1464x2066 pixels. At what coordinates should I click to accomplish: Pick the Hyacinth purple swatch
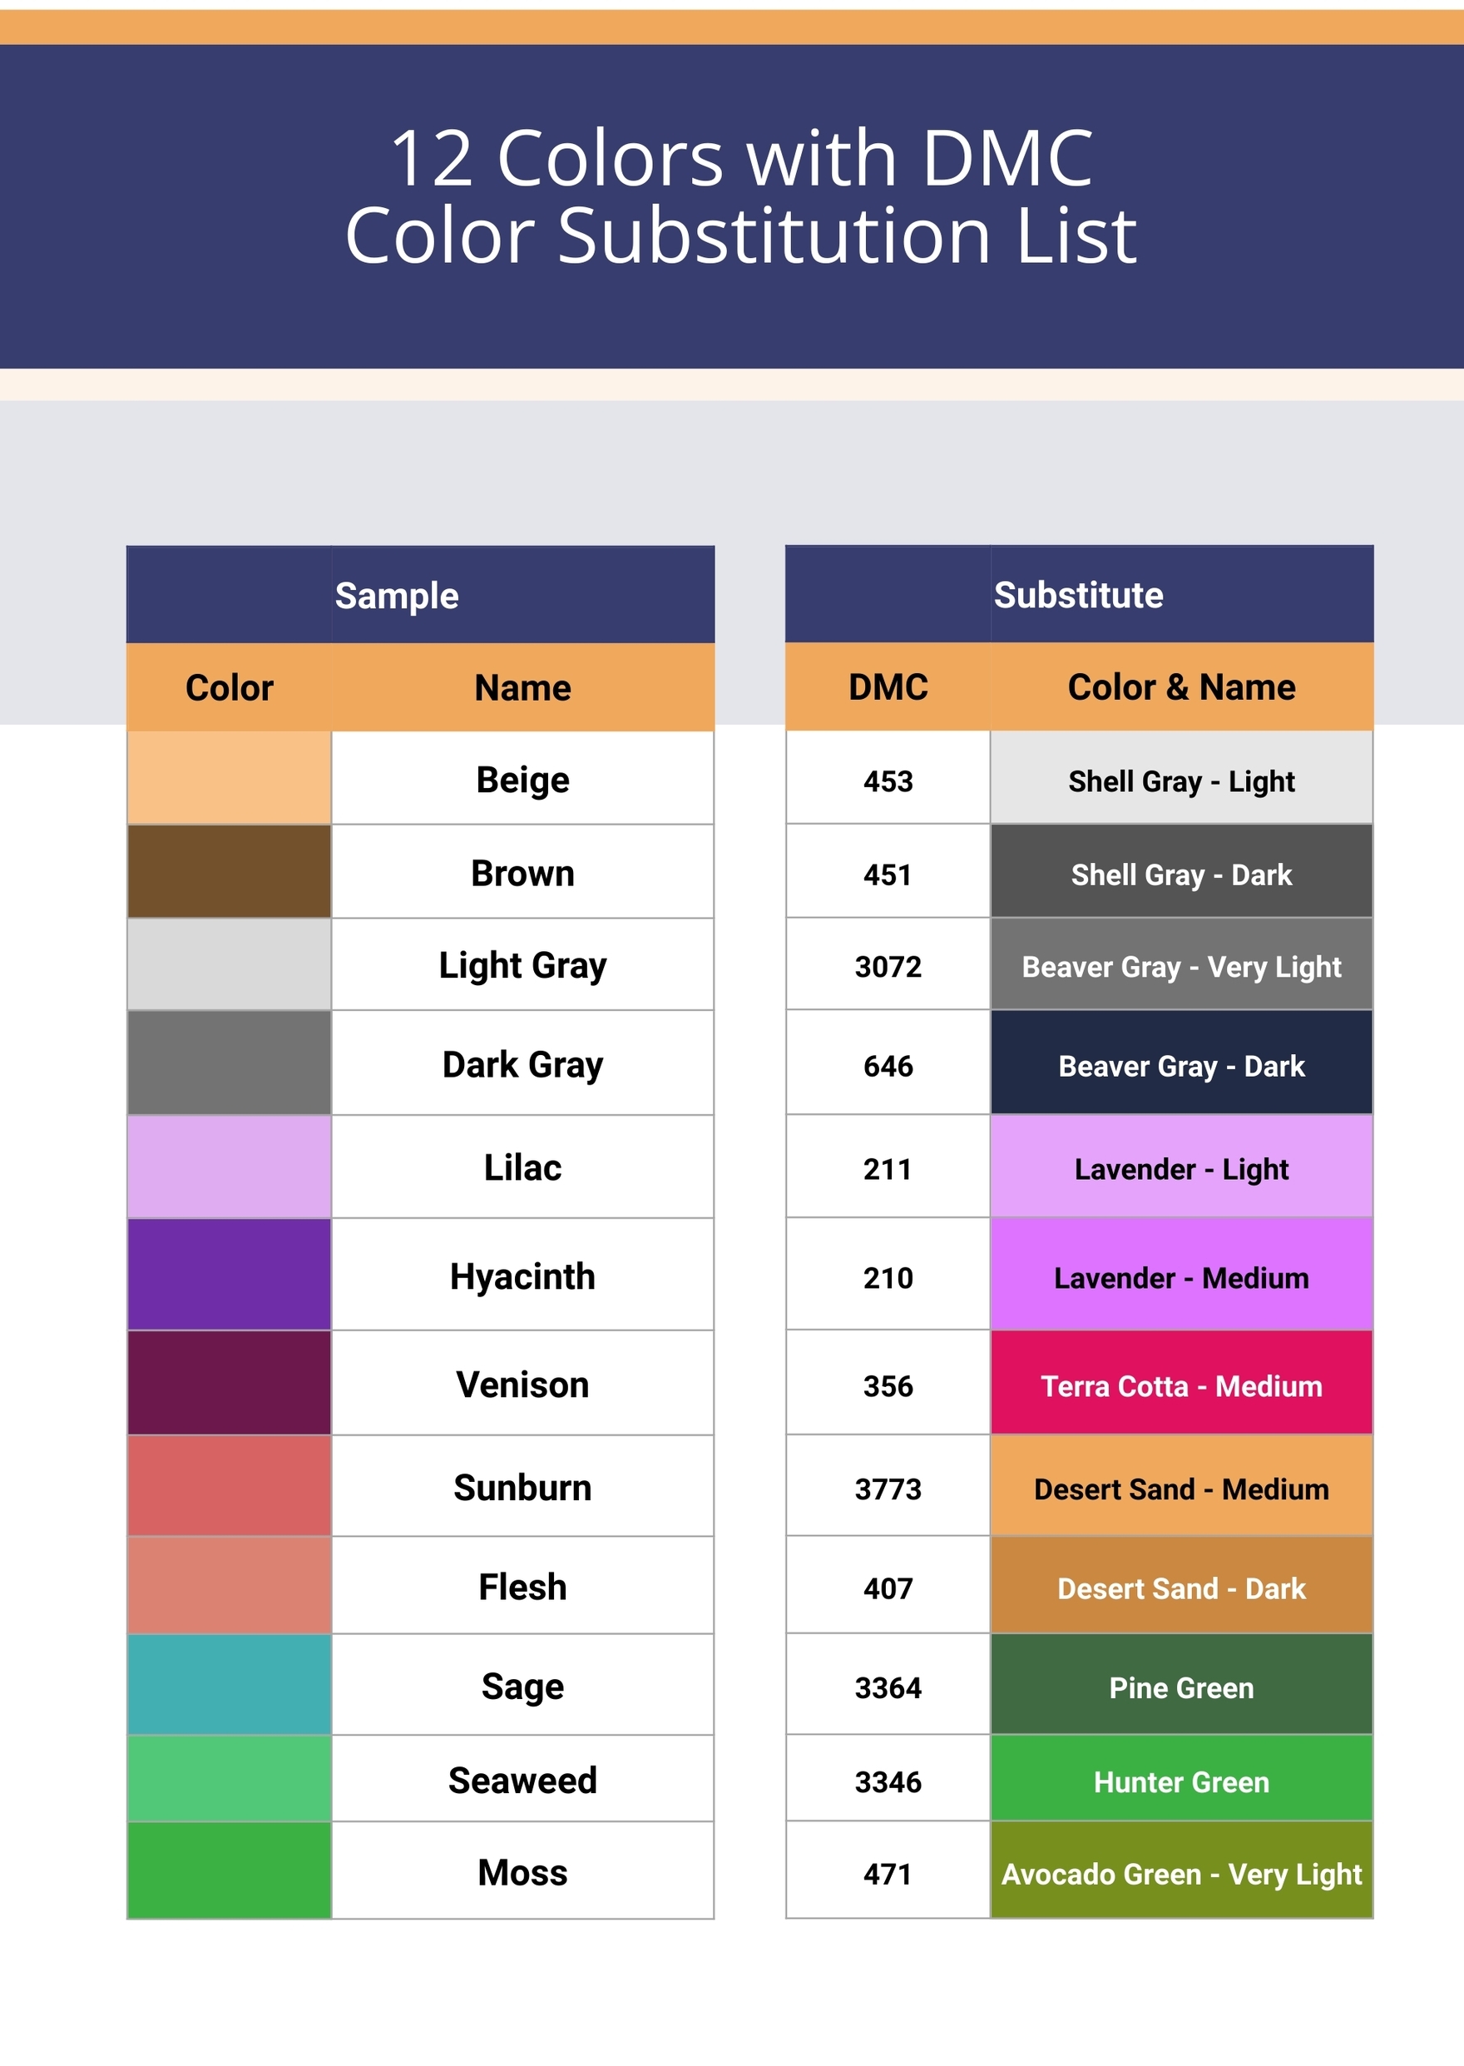tap(229, 1273)
